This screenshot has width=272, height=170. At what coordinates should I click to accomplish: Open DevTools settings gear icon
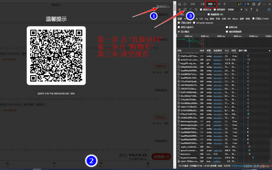254,4
